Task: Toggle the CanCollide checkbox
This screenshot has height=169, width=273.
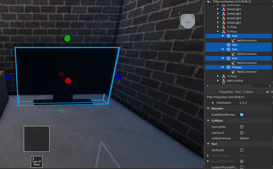Action: [x=242, y=127]
